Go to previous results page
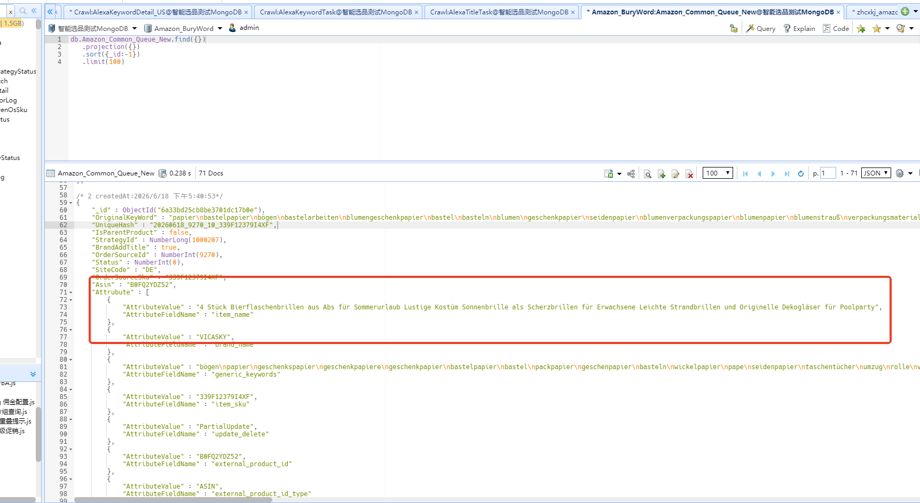Screen dimensions: 920x503 point(759,173)
